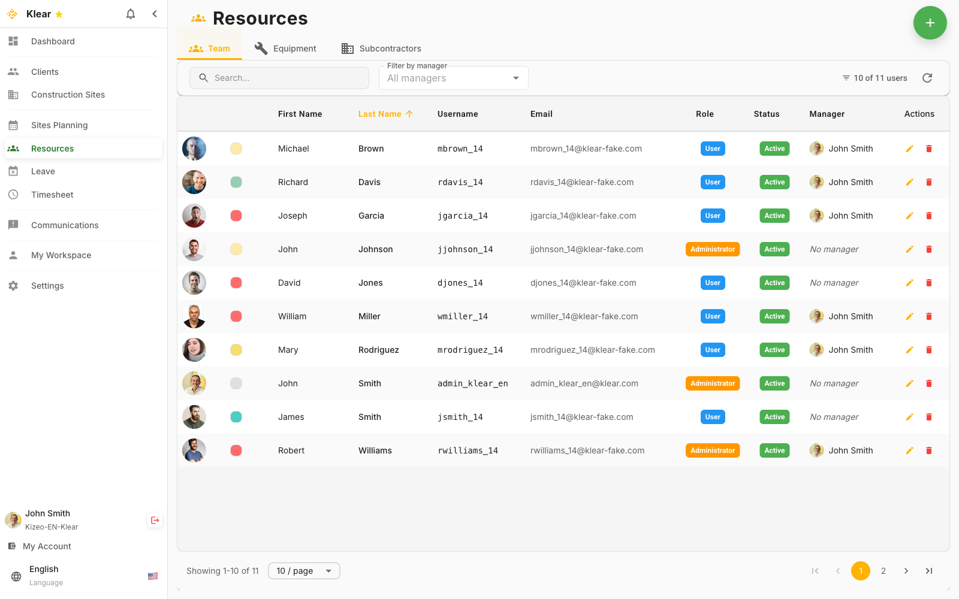Open the Filter by manager dropdown

453,78
